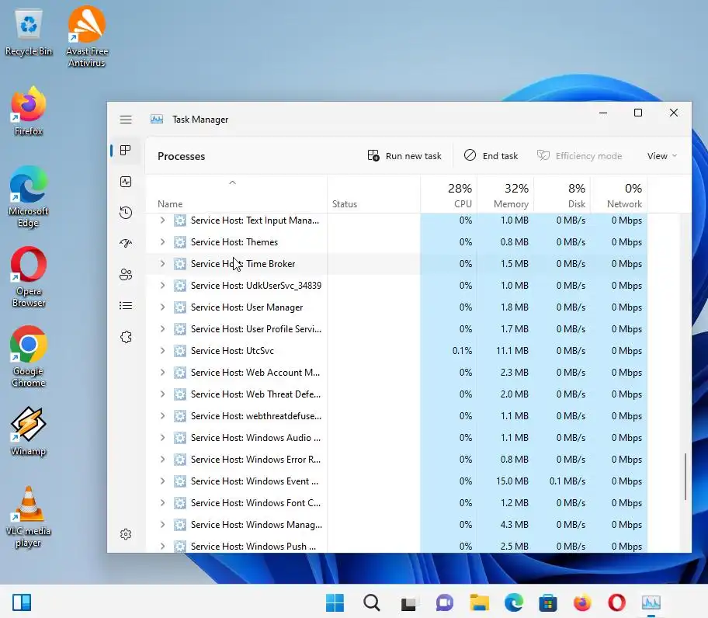Select Avast Free Antivirus desktop shortcut
The image size is (708, 618).
pyautogui.click(x=87, y=36)
